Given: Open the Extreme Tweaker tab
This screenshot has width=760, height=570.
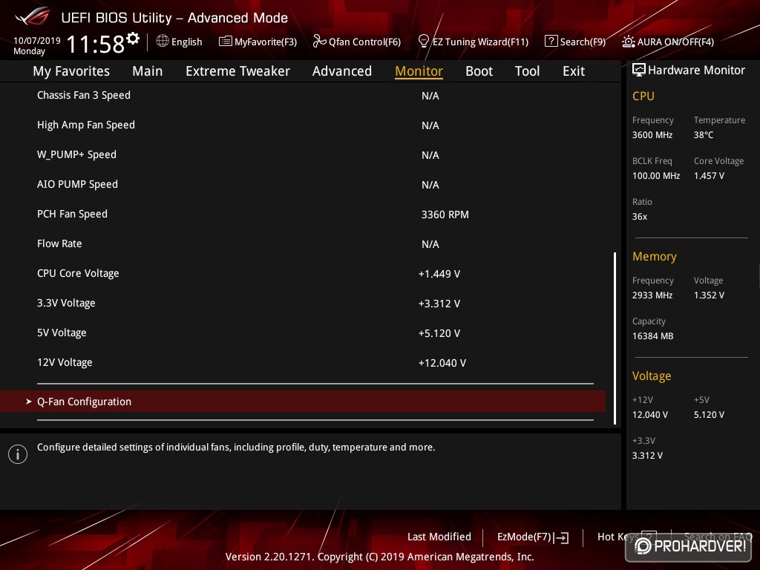Looking at the screenshot, I should pyautogui.click(x=237, y=71).
